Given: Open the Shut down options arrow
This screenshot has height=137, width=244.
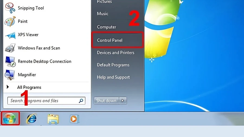Looking at the screenshot, I should pyautogui.click(x=123, y=101).
